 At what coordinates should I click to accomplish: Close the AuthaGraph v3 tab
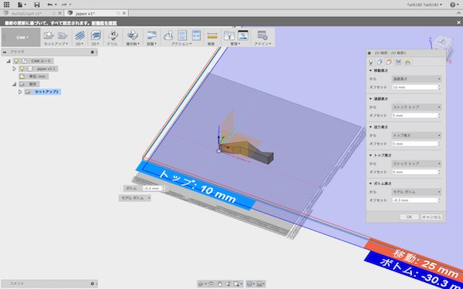pos(60,13)
